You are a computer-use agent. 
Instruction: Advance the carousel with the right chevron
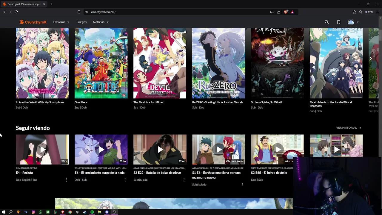[x=371, y=59]
